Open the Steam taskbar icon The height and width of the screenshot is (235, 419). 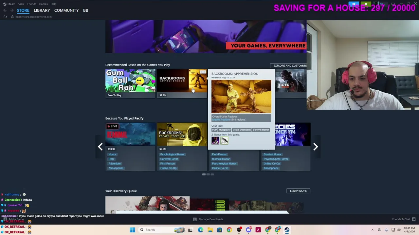[287, 230]
